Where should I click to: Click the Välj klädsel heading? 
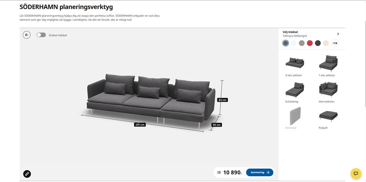(x=290, y=32)
